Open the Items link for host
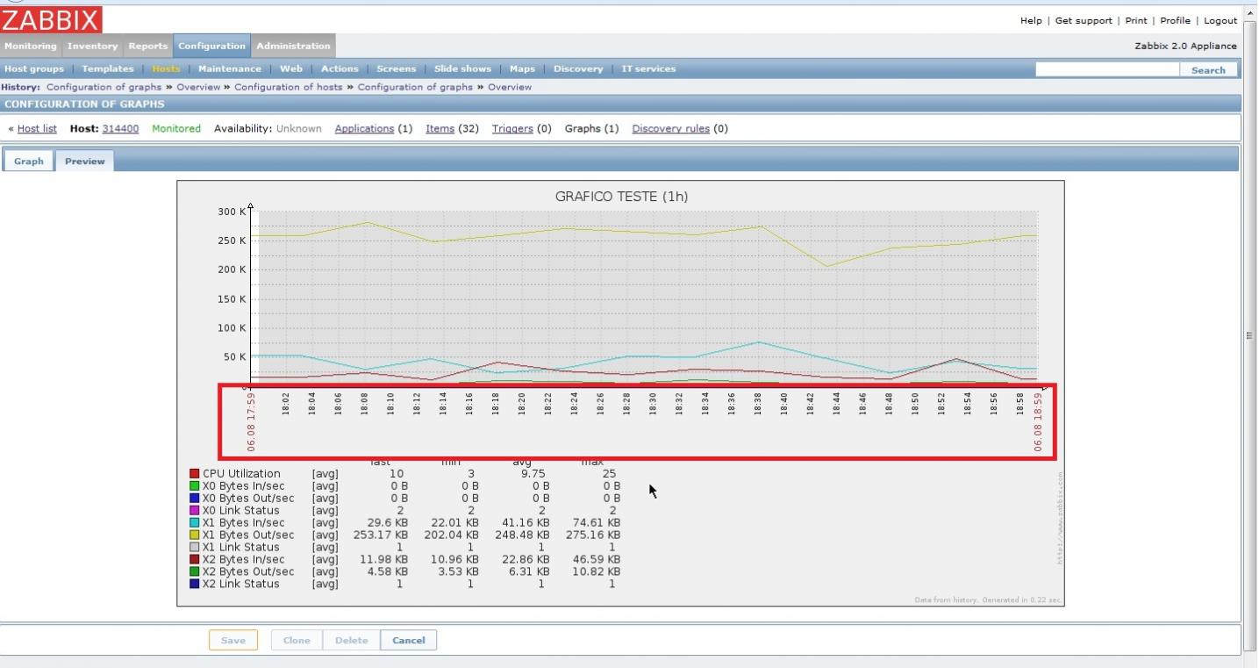Screen dimensions: 1259x668 (440, 129)
